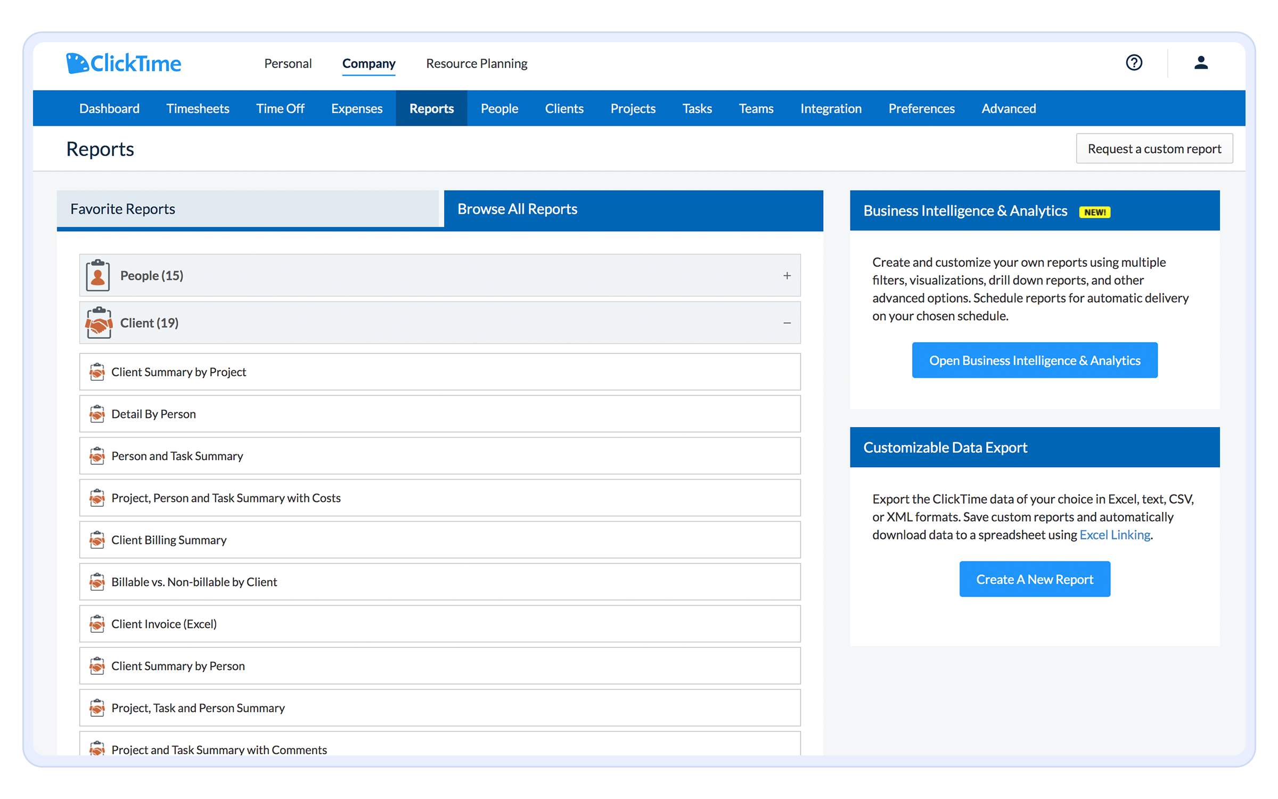Click the icon beside Client Billing Summary
Screen dimensions: 1278x799
click(x=97, y=540)
